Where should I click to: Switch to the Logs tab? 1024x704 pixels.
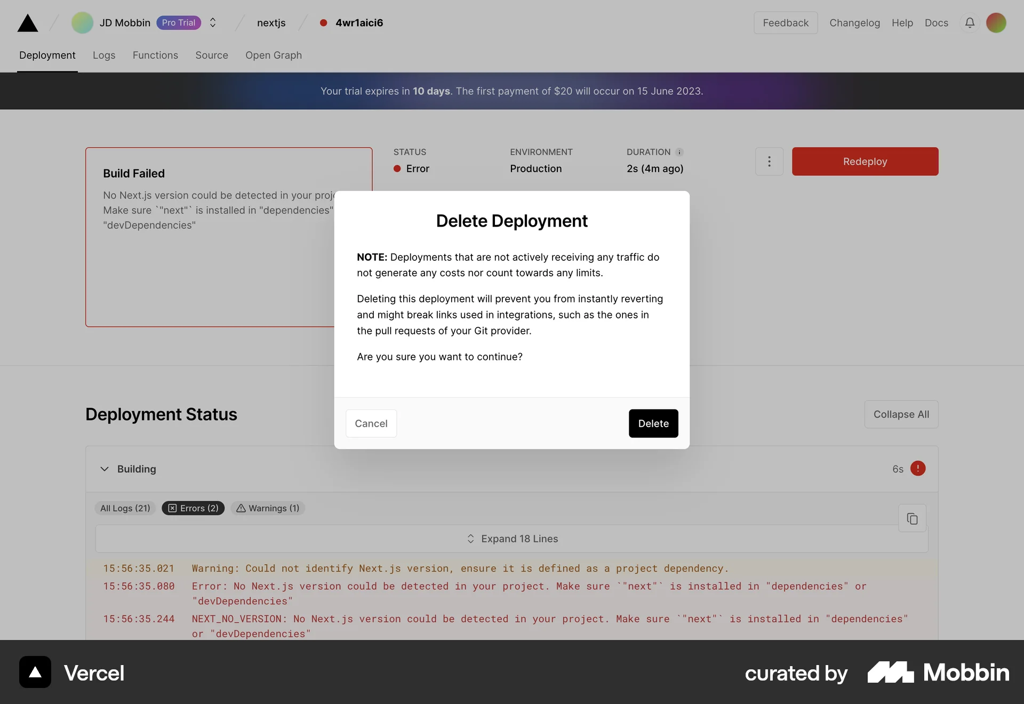103,55
